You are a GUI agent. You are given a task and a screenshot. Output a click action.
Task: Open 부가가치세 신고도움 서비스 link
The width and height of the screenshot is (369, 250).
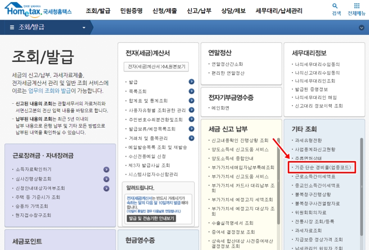pos(240,176)
